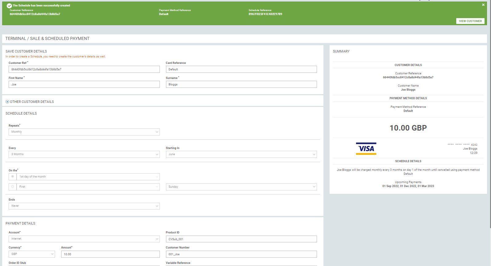Screen dimensions: 491x266
Task: Expand Other Customer Details plus icon
Action: coord(7,102)
